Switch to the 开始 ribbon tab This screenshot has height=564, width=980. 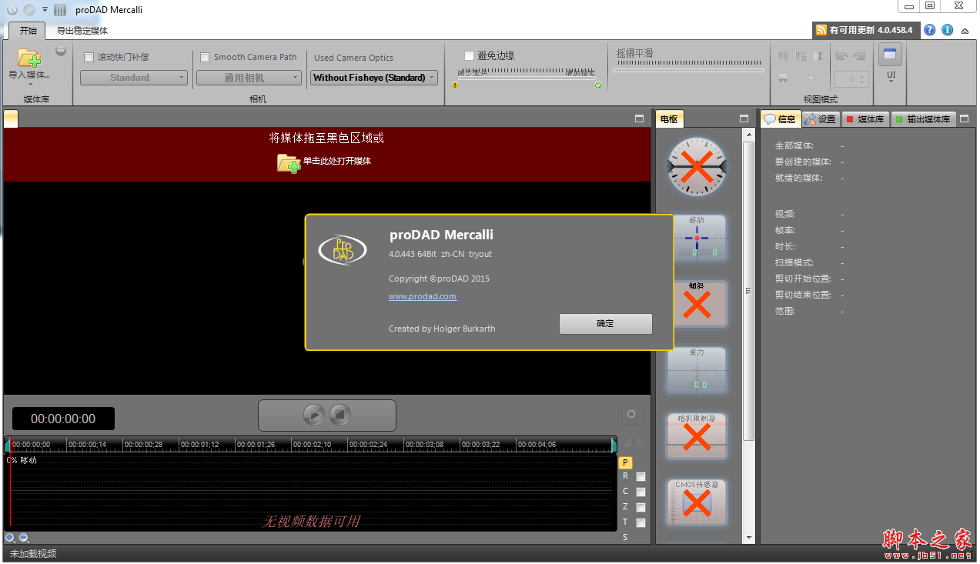[28, 31]
